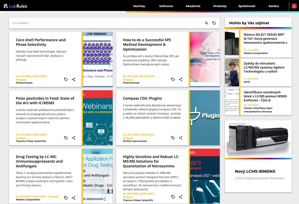Share the Compass CDS: Plugins webinar
299x204 pixels.
(x=181, y=138)
